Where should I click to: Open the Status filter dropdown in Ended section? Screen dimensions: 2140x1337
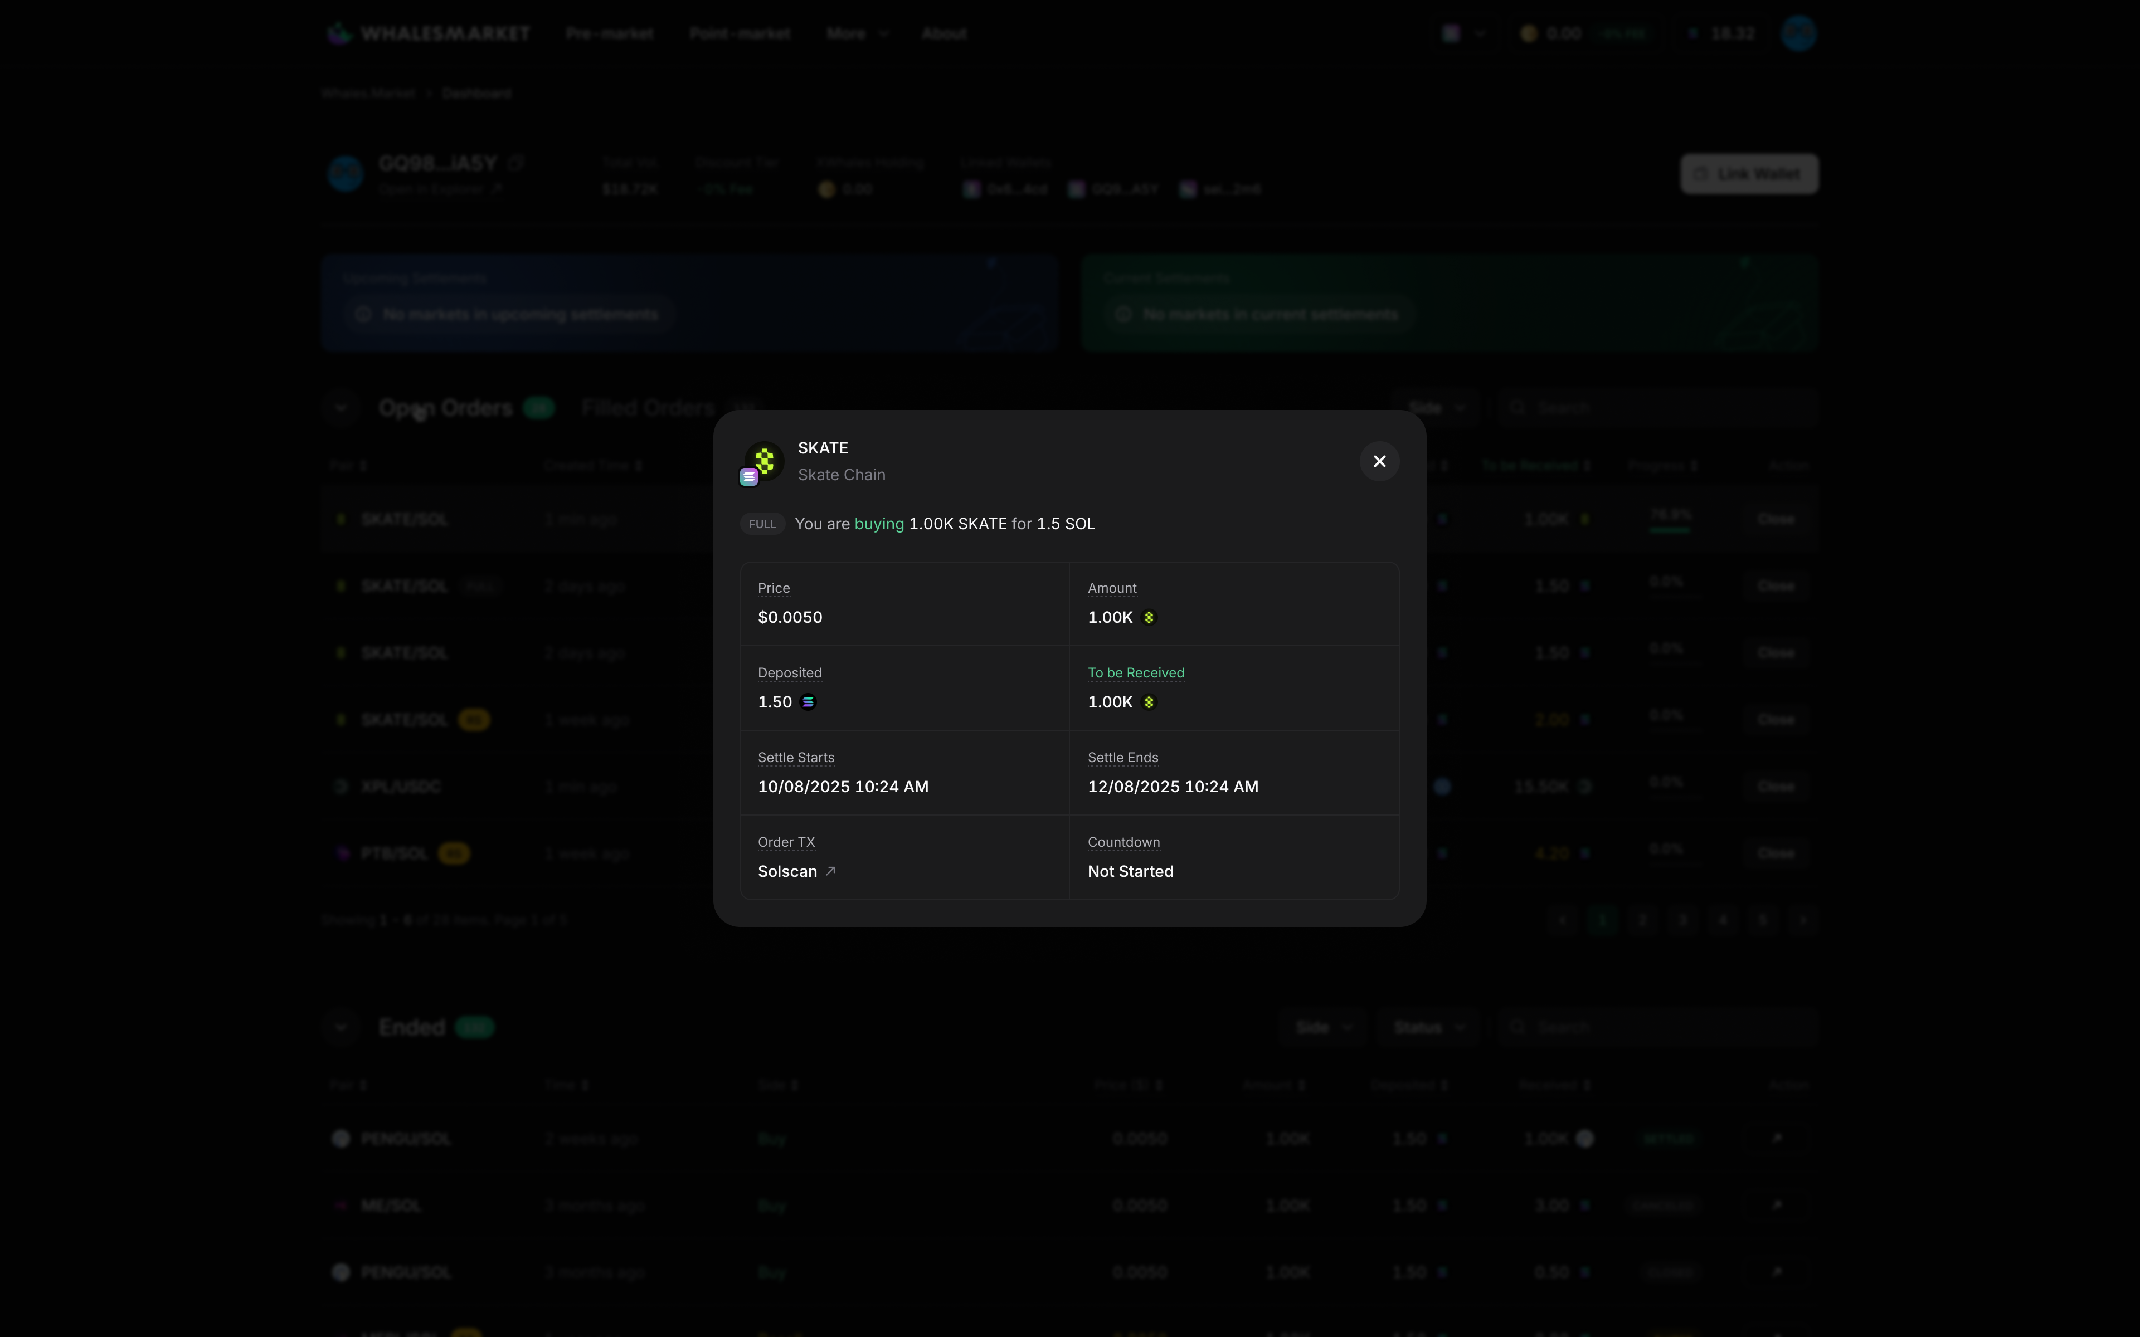(x=1427, y=1027)
